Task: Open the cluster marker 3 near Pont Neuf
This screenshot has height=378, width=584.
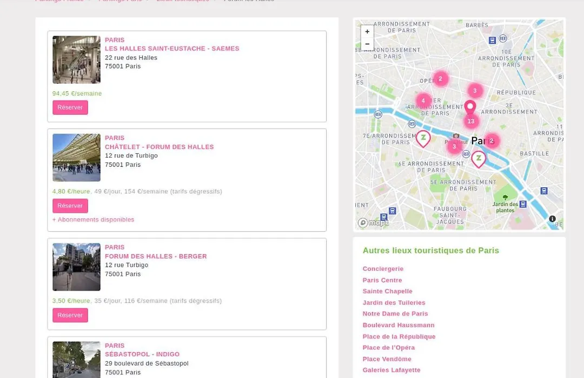Action: 454,146
